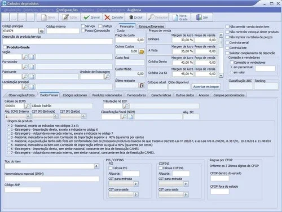Click the barcode icon beside Código principal
This screenshot has width=282, height=212.
pos(42,31)
